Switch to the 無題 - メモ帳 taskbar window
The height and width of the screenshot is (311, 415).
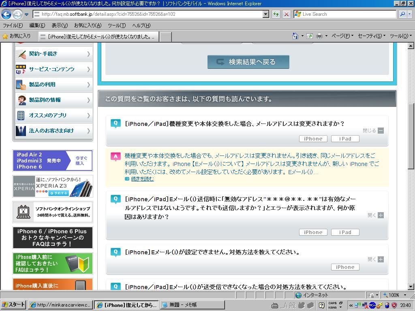point(192,305)
